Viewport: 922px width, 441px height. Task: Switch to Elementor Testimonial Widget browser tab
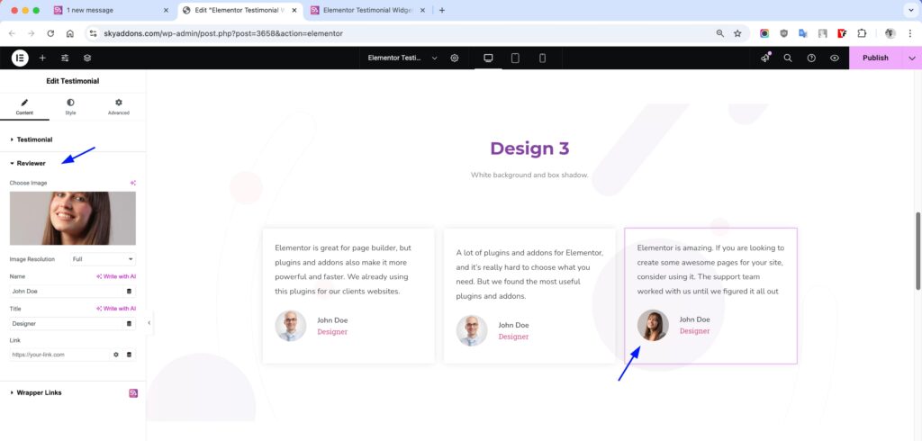tap(368, 10)
